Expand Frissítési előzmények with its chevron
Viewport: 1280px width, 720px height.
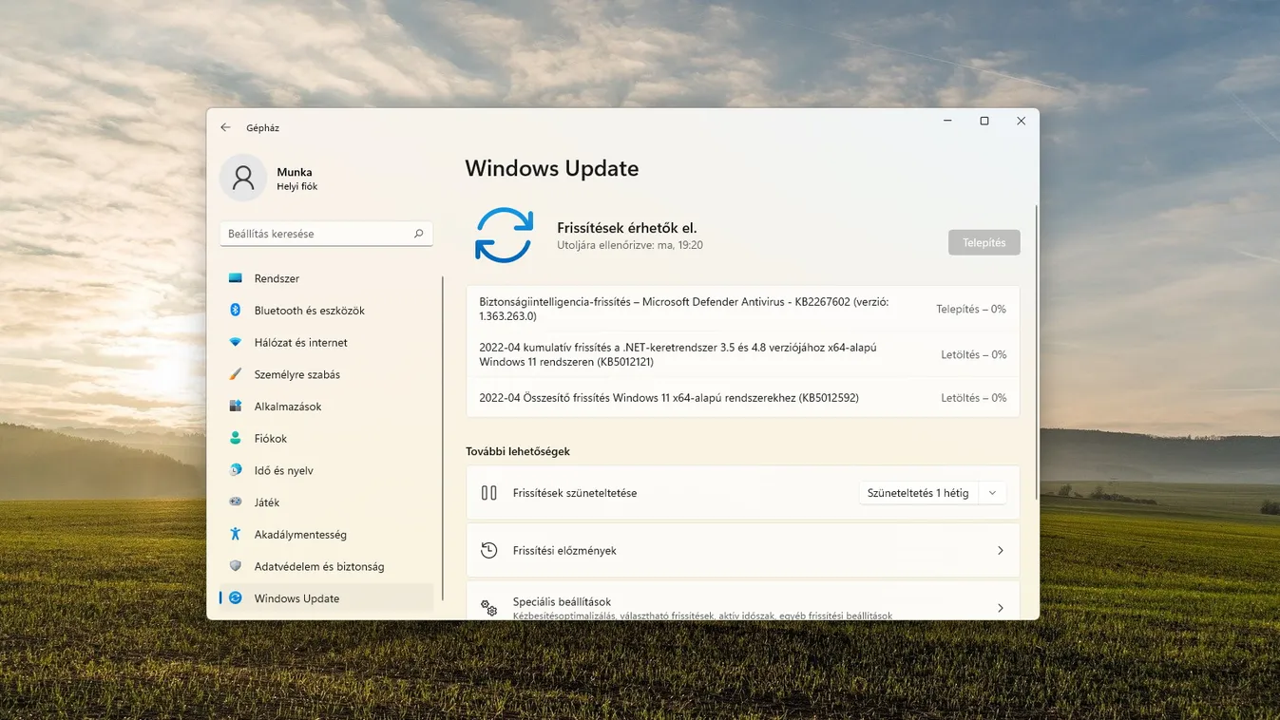pyautogui.click(x=1000, y=551)
